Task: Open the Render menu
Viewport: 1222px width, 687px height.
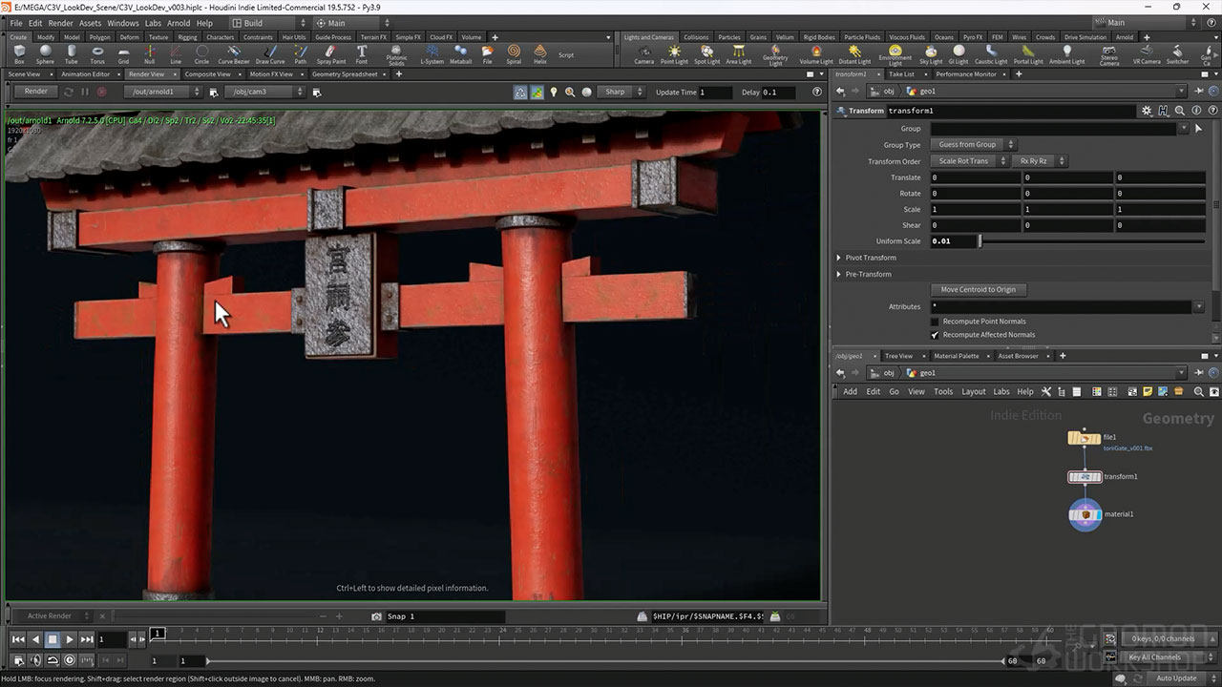Action: click(x=60, y=23)
